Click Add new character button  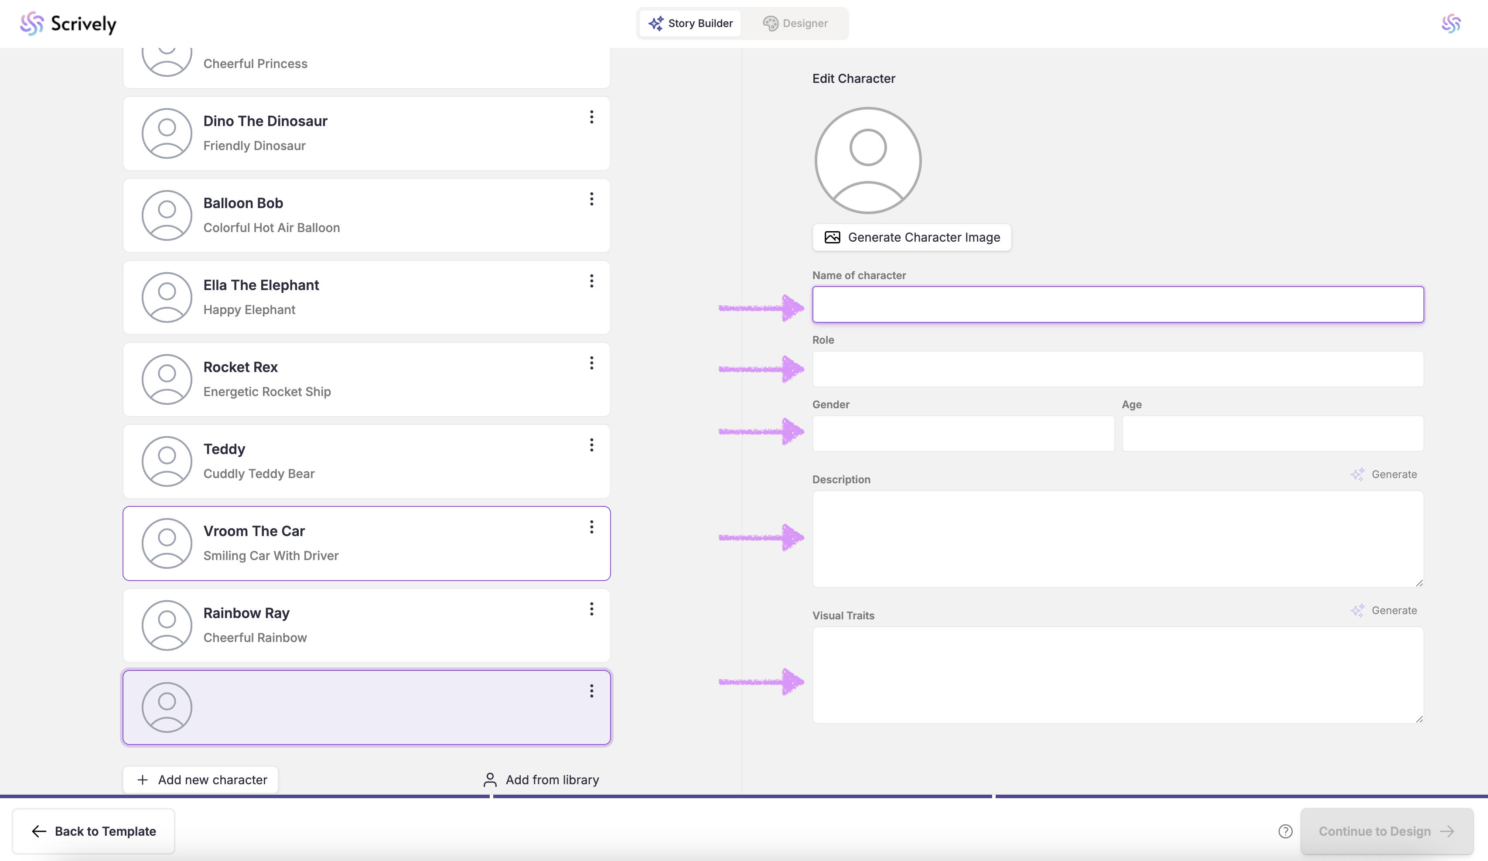pyautogui.click(x=201, y=779)
